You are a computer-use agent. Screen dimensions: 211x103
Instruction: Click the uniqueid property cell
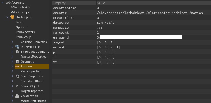(74, 37)
